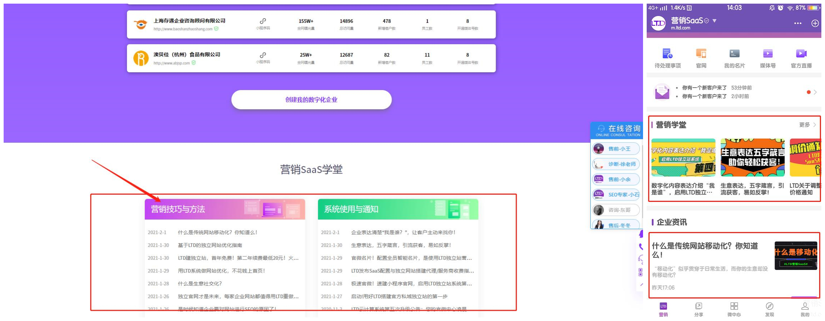This screenshot has width=825, height=321.
Task: Open the 我的名片 business card icon
Action: tap(734, 54)
